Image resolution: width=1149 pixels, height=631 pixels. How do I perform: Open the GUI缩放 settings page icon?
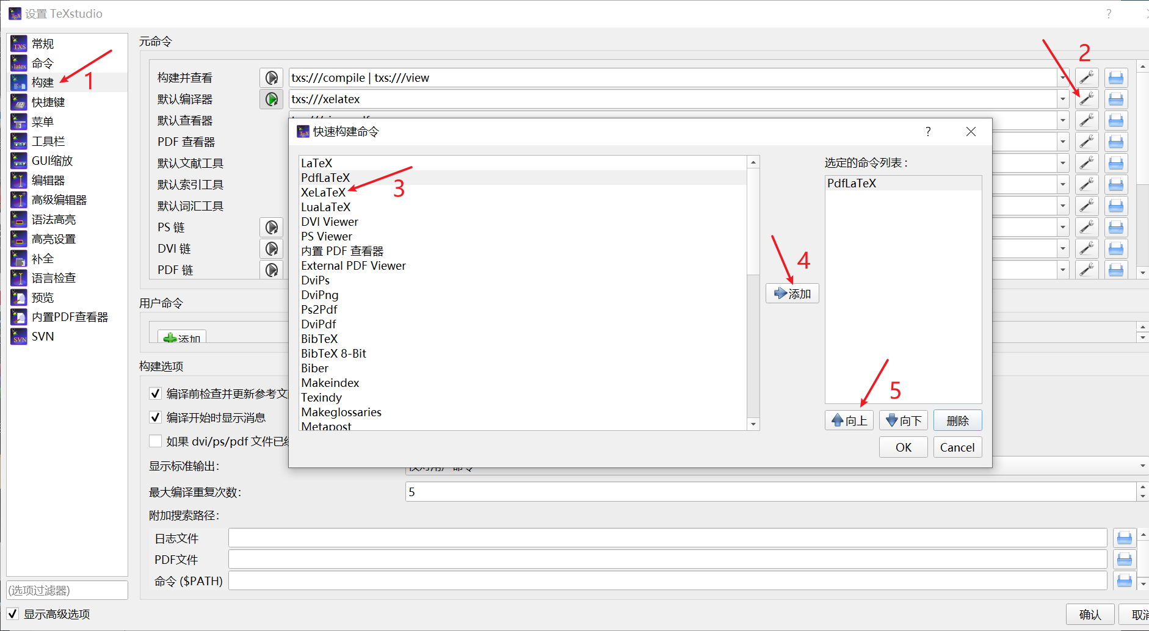19,160
